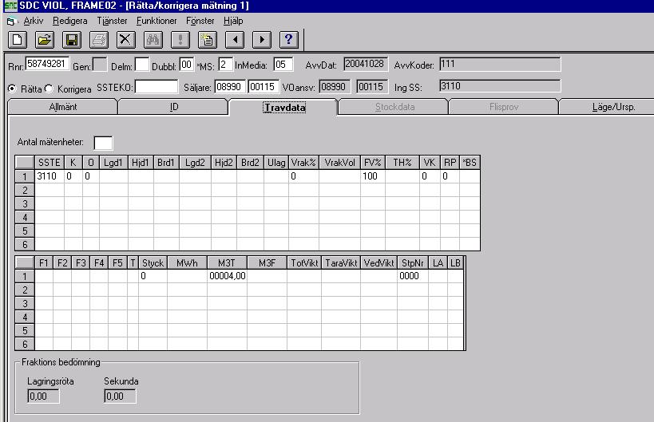Open the Fönster menu

[200, 21]
